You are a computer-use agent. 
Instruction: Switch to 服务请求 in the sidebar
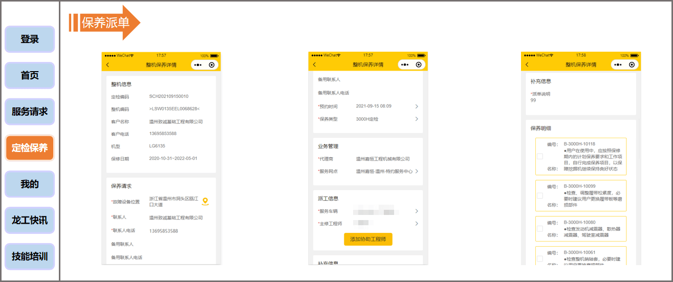click(x=30, y=112)
